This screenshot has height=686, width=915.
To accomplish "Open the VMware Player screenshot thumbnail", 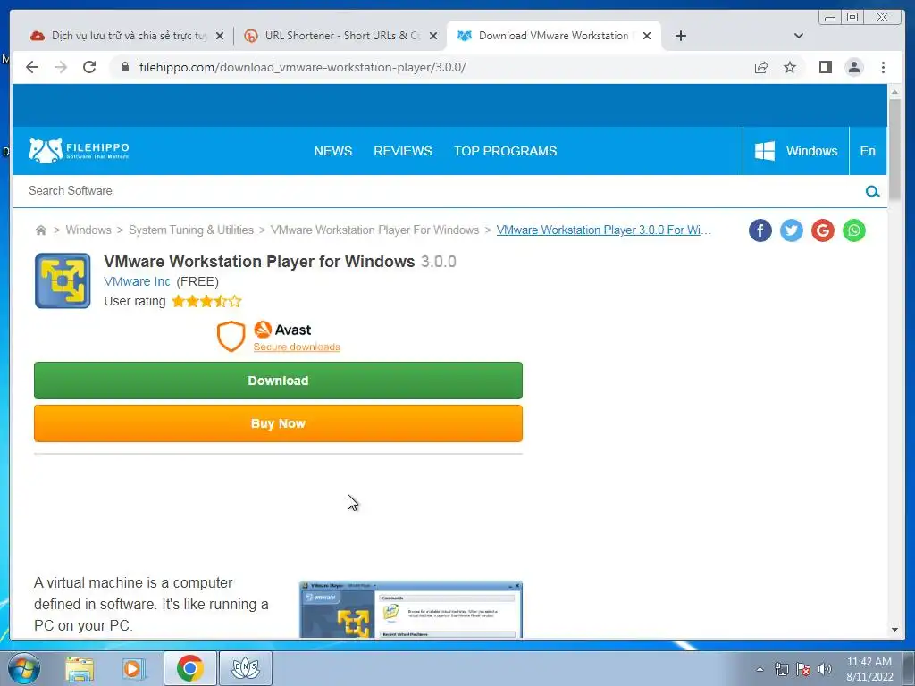I will click(x=411, y=609).
